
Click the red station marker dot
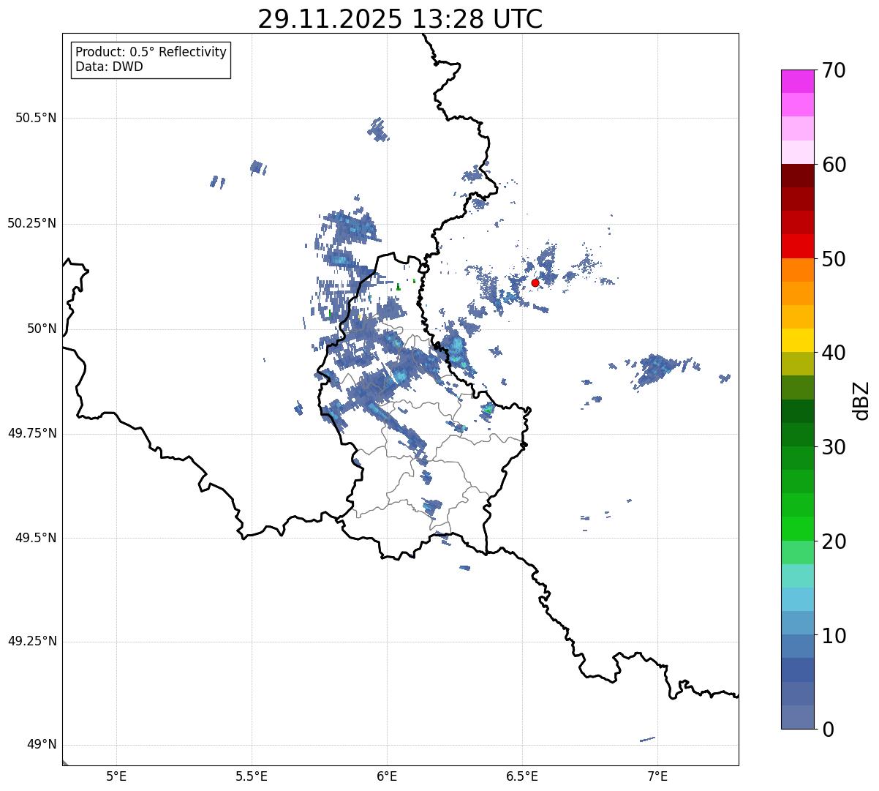point(535,282)
